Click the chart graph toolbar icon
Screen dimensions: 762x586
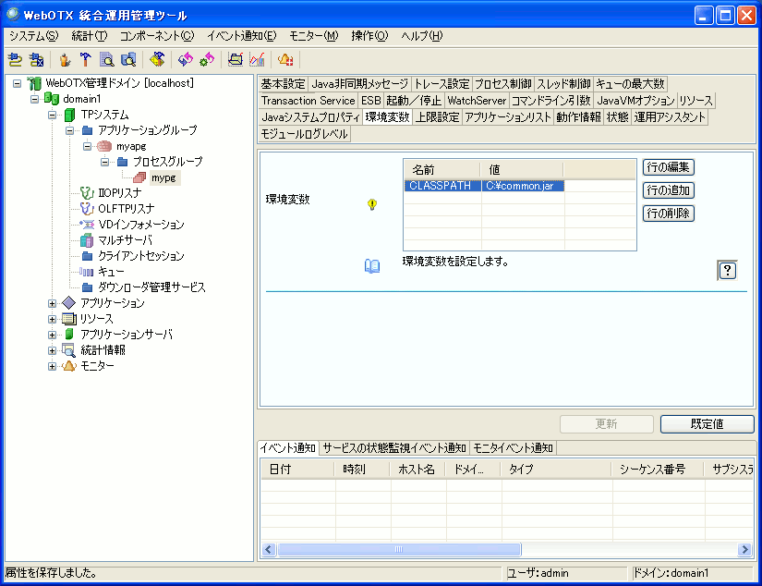(257, 60)
